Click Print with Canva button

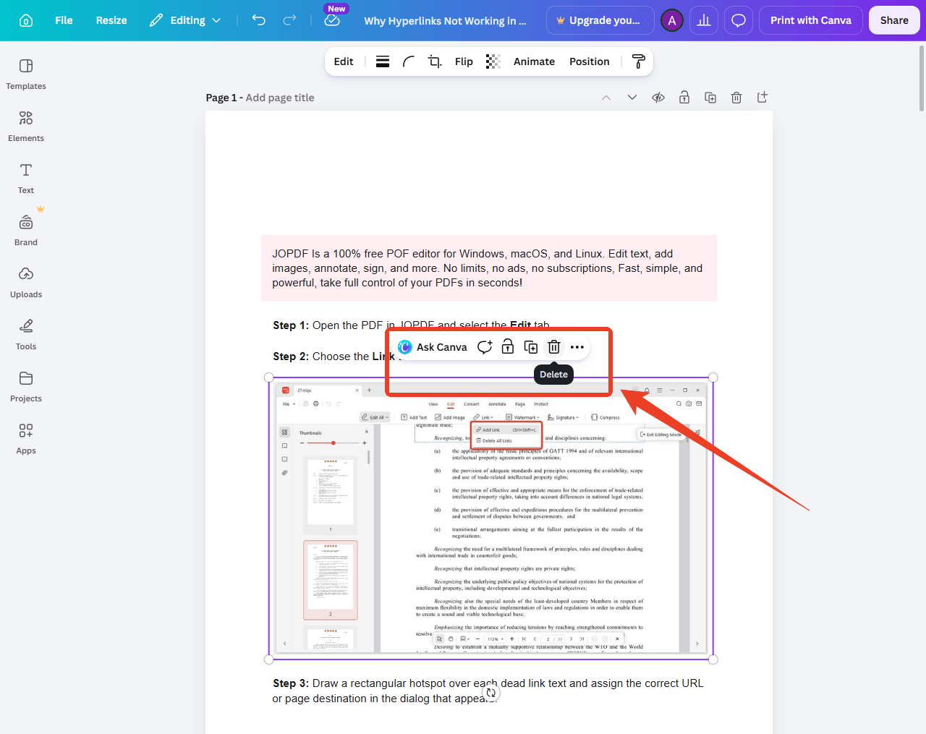point(810,20)
